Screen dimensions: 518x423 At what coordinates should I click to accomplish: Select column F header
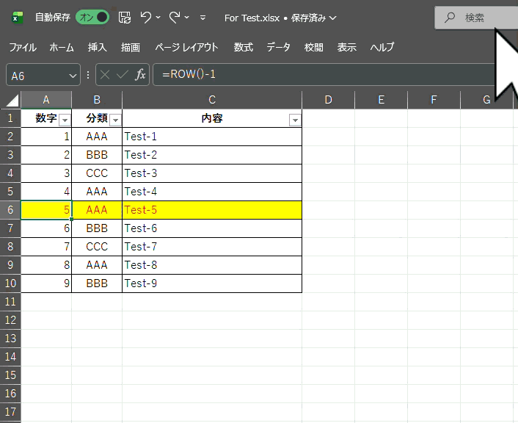pyautogui.click(x=434, y=100)
